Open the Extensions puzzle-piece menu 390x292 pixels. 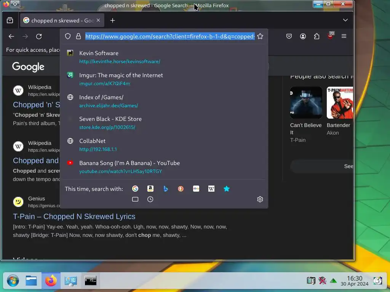(x=316, y=36)
